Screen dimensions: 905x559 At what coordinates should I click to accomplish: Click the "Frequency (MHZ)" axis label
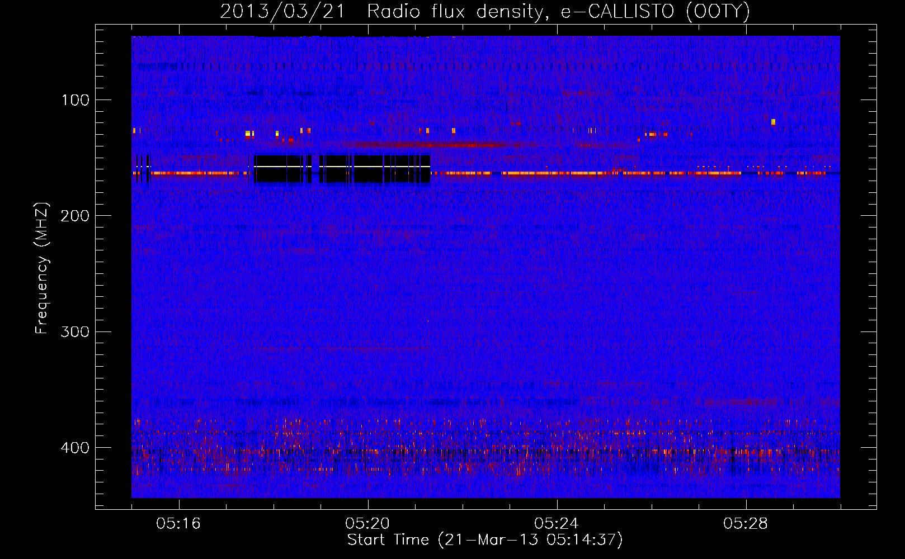tap(42, 268)
